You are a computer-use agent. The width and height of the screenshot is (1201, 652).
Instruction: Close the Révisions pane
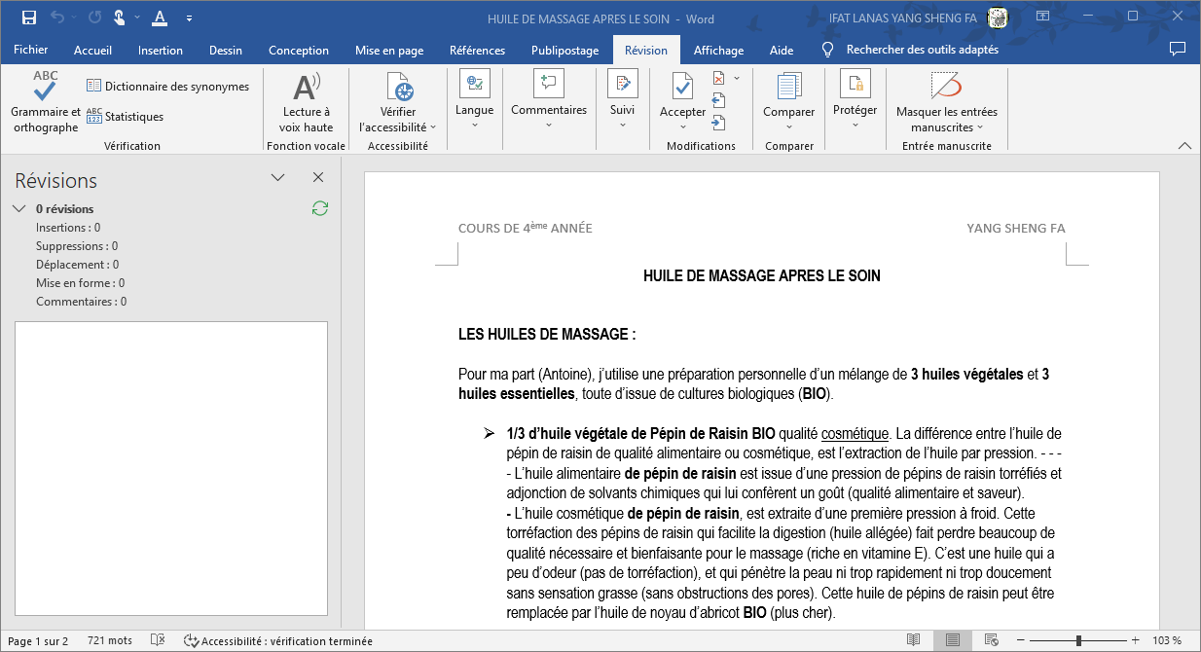[318, 177]
